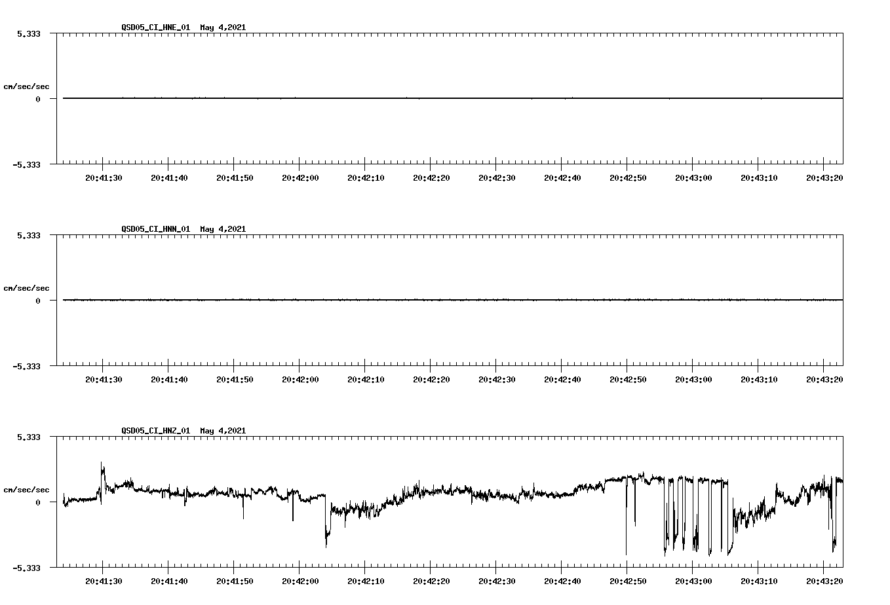Select the flat HNE waveform trace
The image size is (890, 605).
393,98
